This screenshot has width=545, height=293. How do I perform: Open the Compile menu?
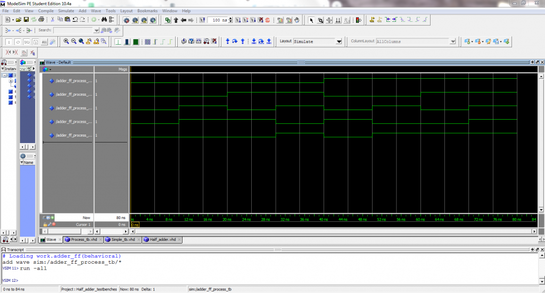pos(46,11)
